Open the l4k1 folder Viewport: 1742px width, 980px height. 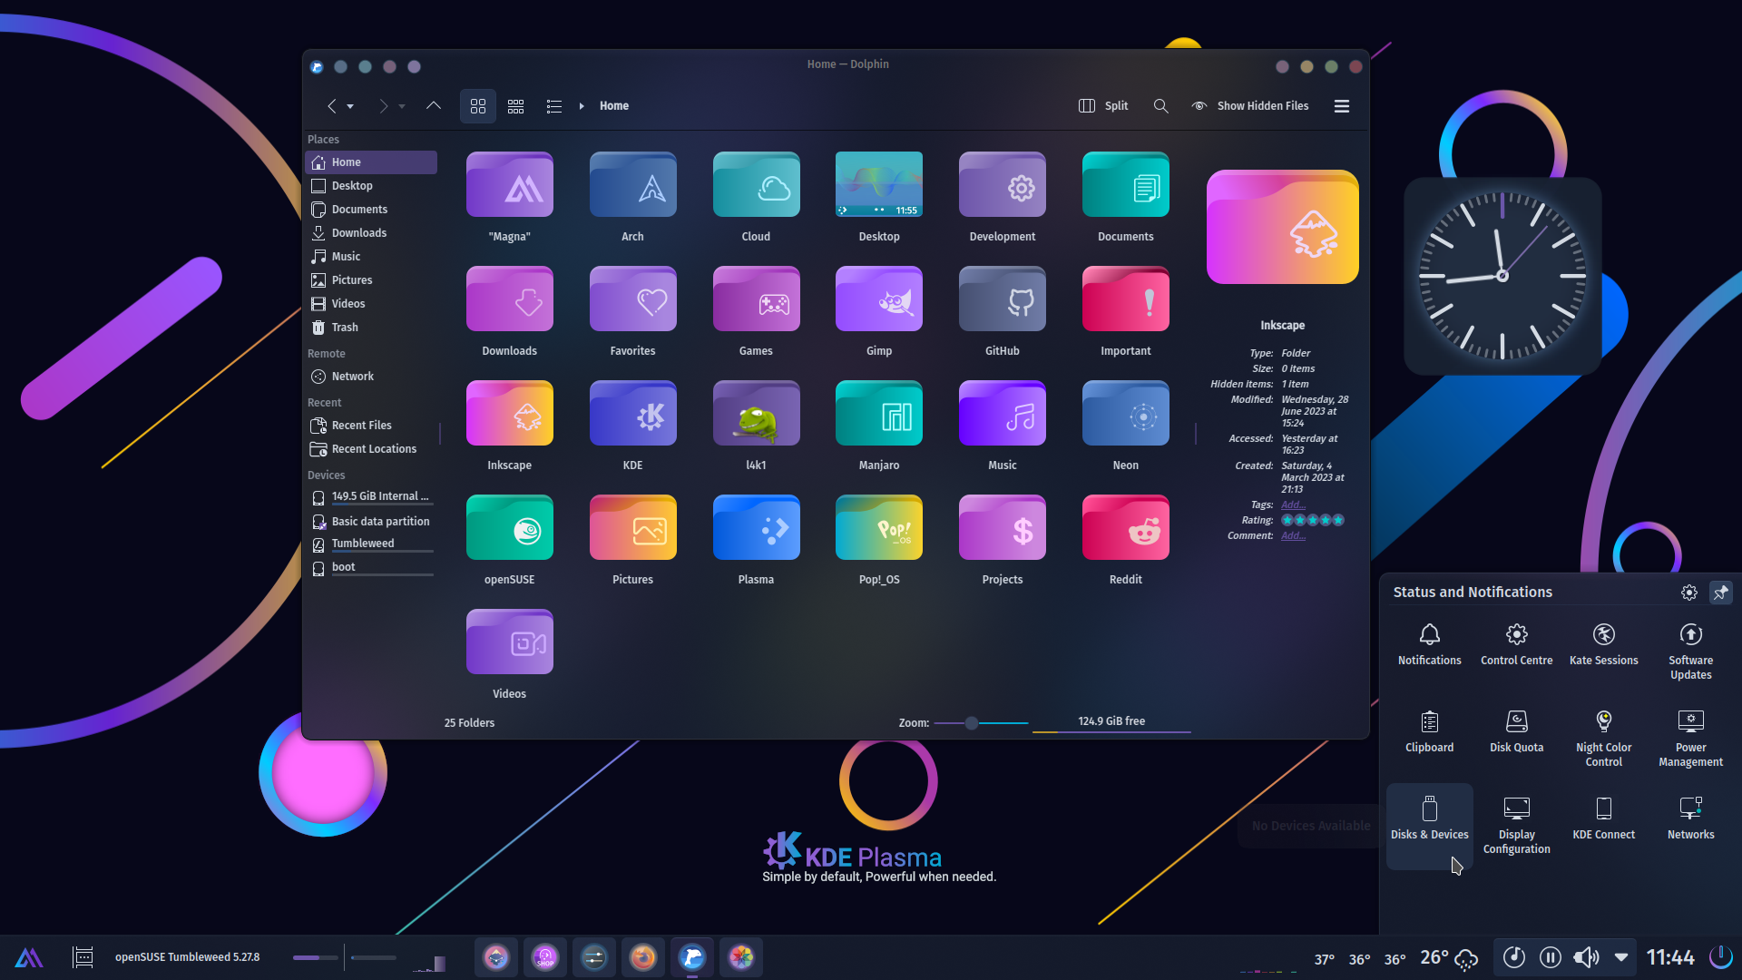tap(756, 414)
